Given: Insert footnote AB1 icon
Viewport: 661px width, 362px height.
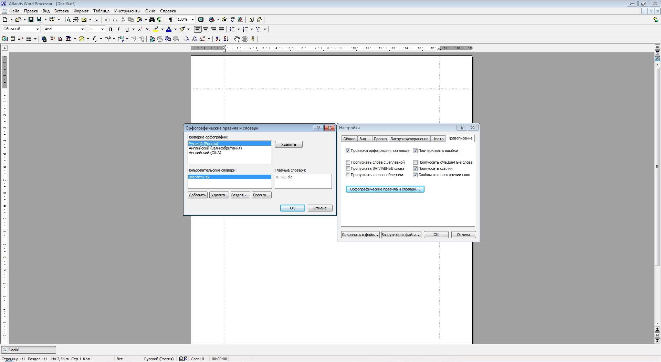Looking at the screenshot, I should (x=21, y=39).
